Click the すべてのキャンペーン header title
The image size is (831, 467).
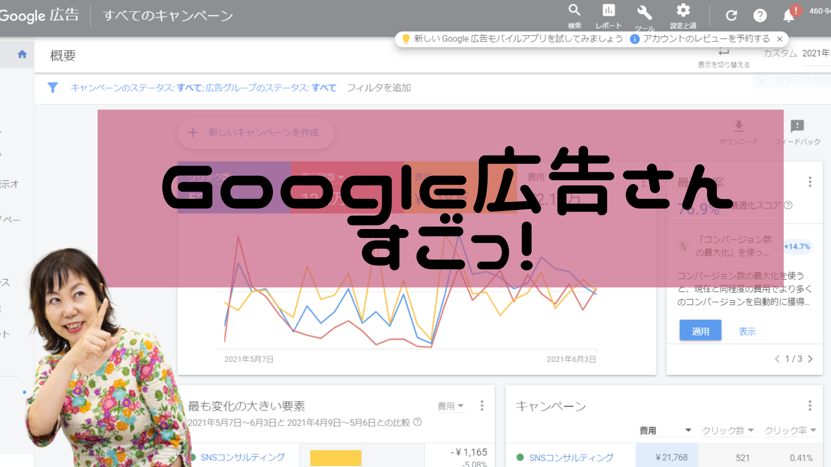(x=168, y=16)
